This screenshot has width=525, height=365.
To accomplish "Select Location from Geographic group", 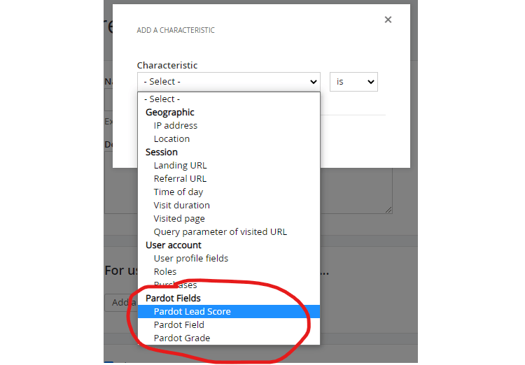I will coord(171,139).
